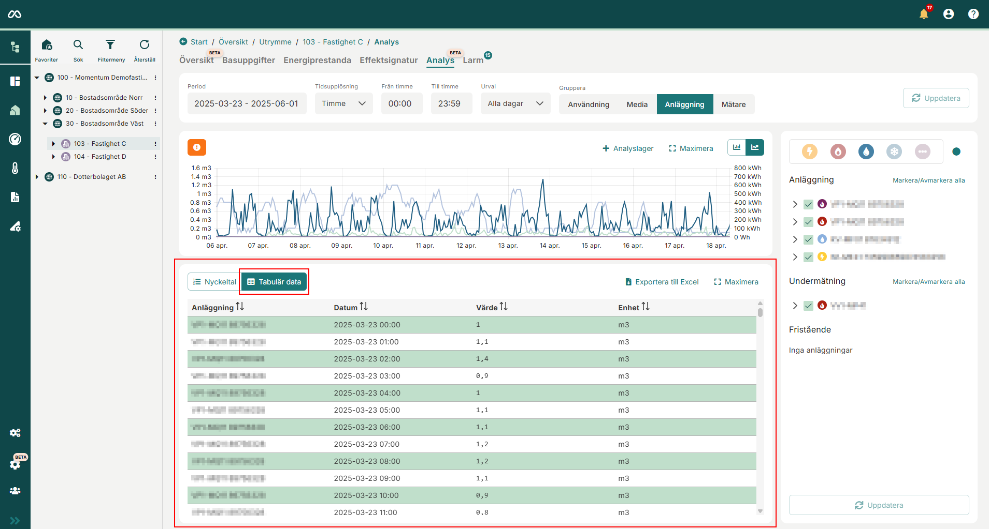Open Favoriter in the tree toolbar

pos(47,50)
